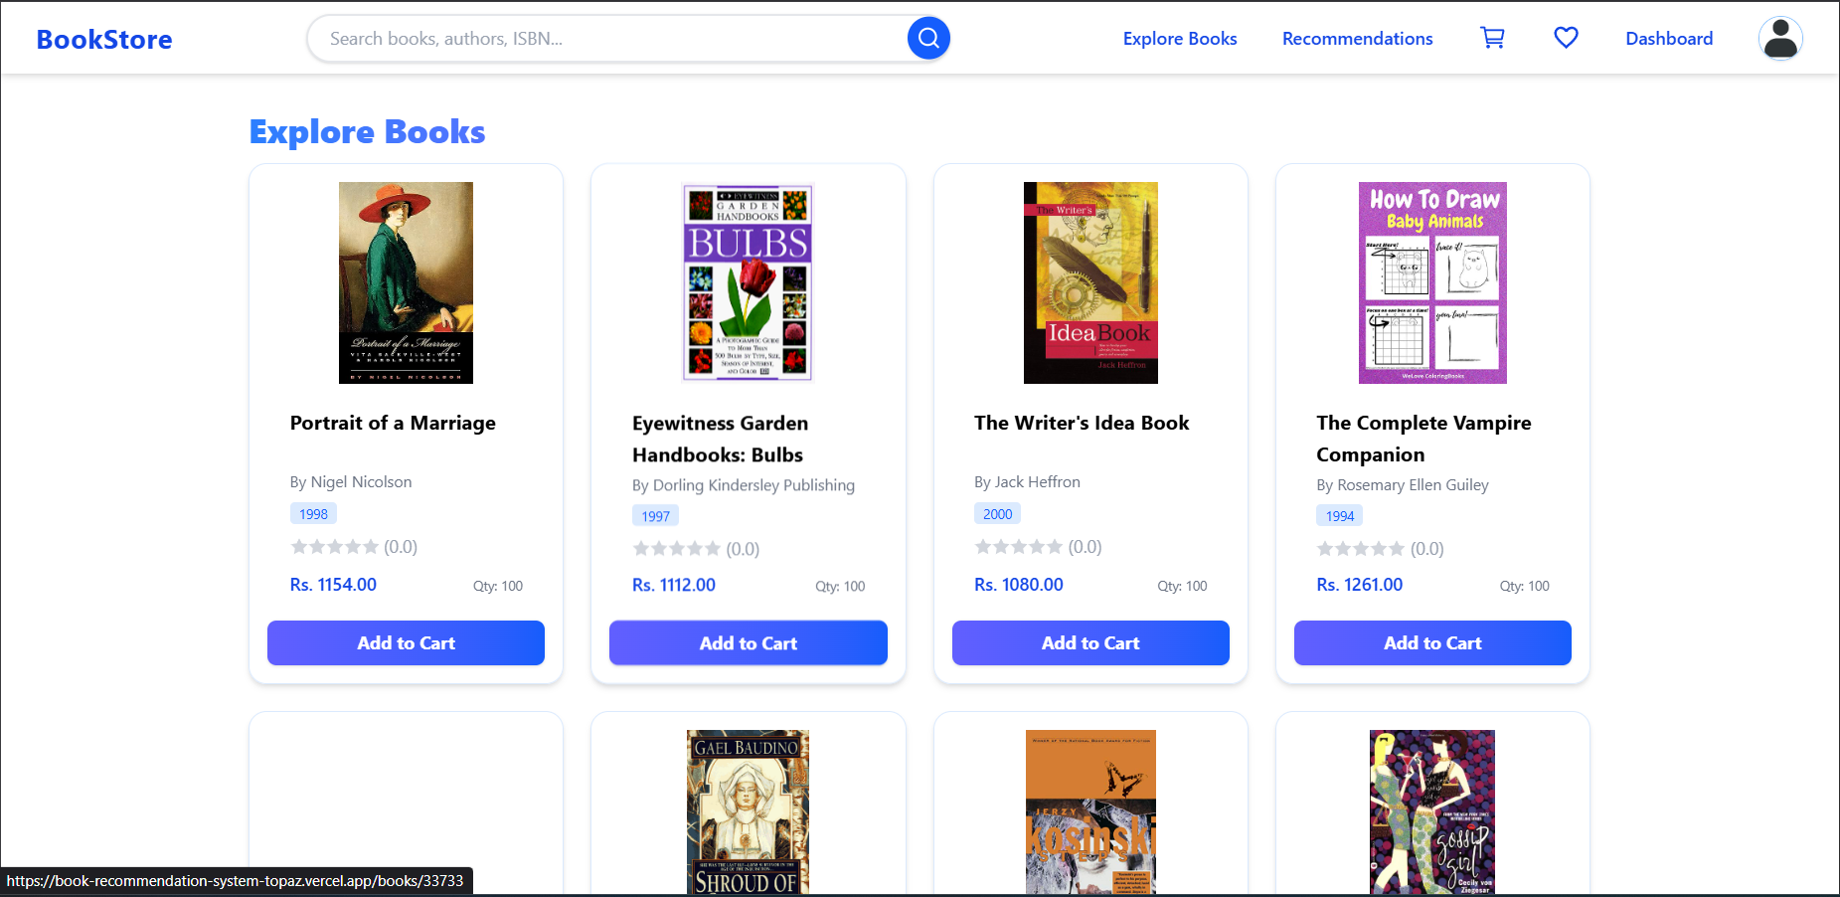This screenshot has height=897, width=1840.
Task: Go to the Dashboard
Action: (x=1669, y=38)
